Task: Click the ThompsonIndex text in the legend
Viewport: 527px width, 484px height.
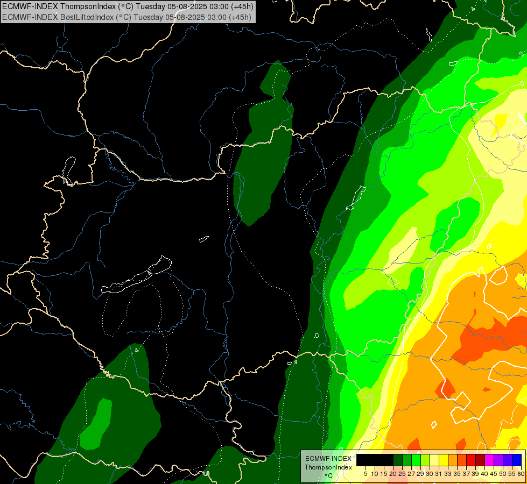Action: coord(328,467)
